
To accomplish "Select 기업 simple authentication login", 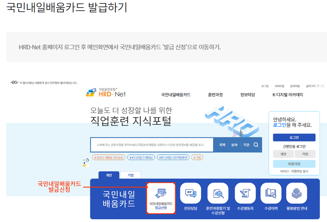I will coord(305,154).
